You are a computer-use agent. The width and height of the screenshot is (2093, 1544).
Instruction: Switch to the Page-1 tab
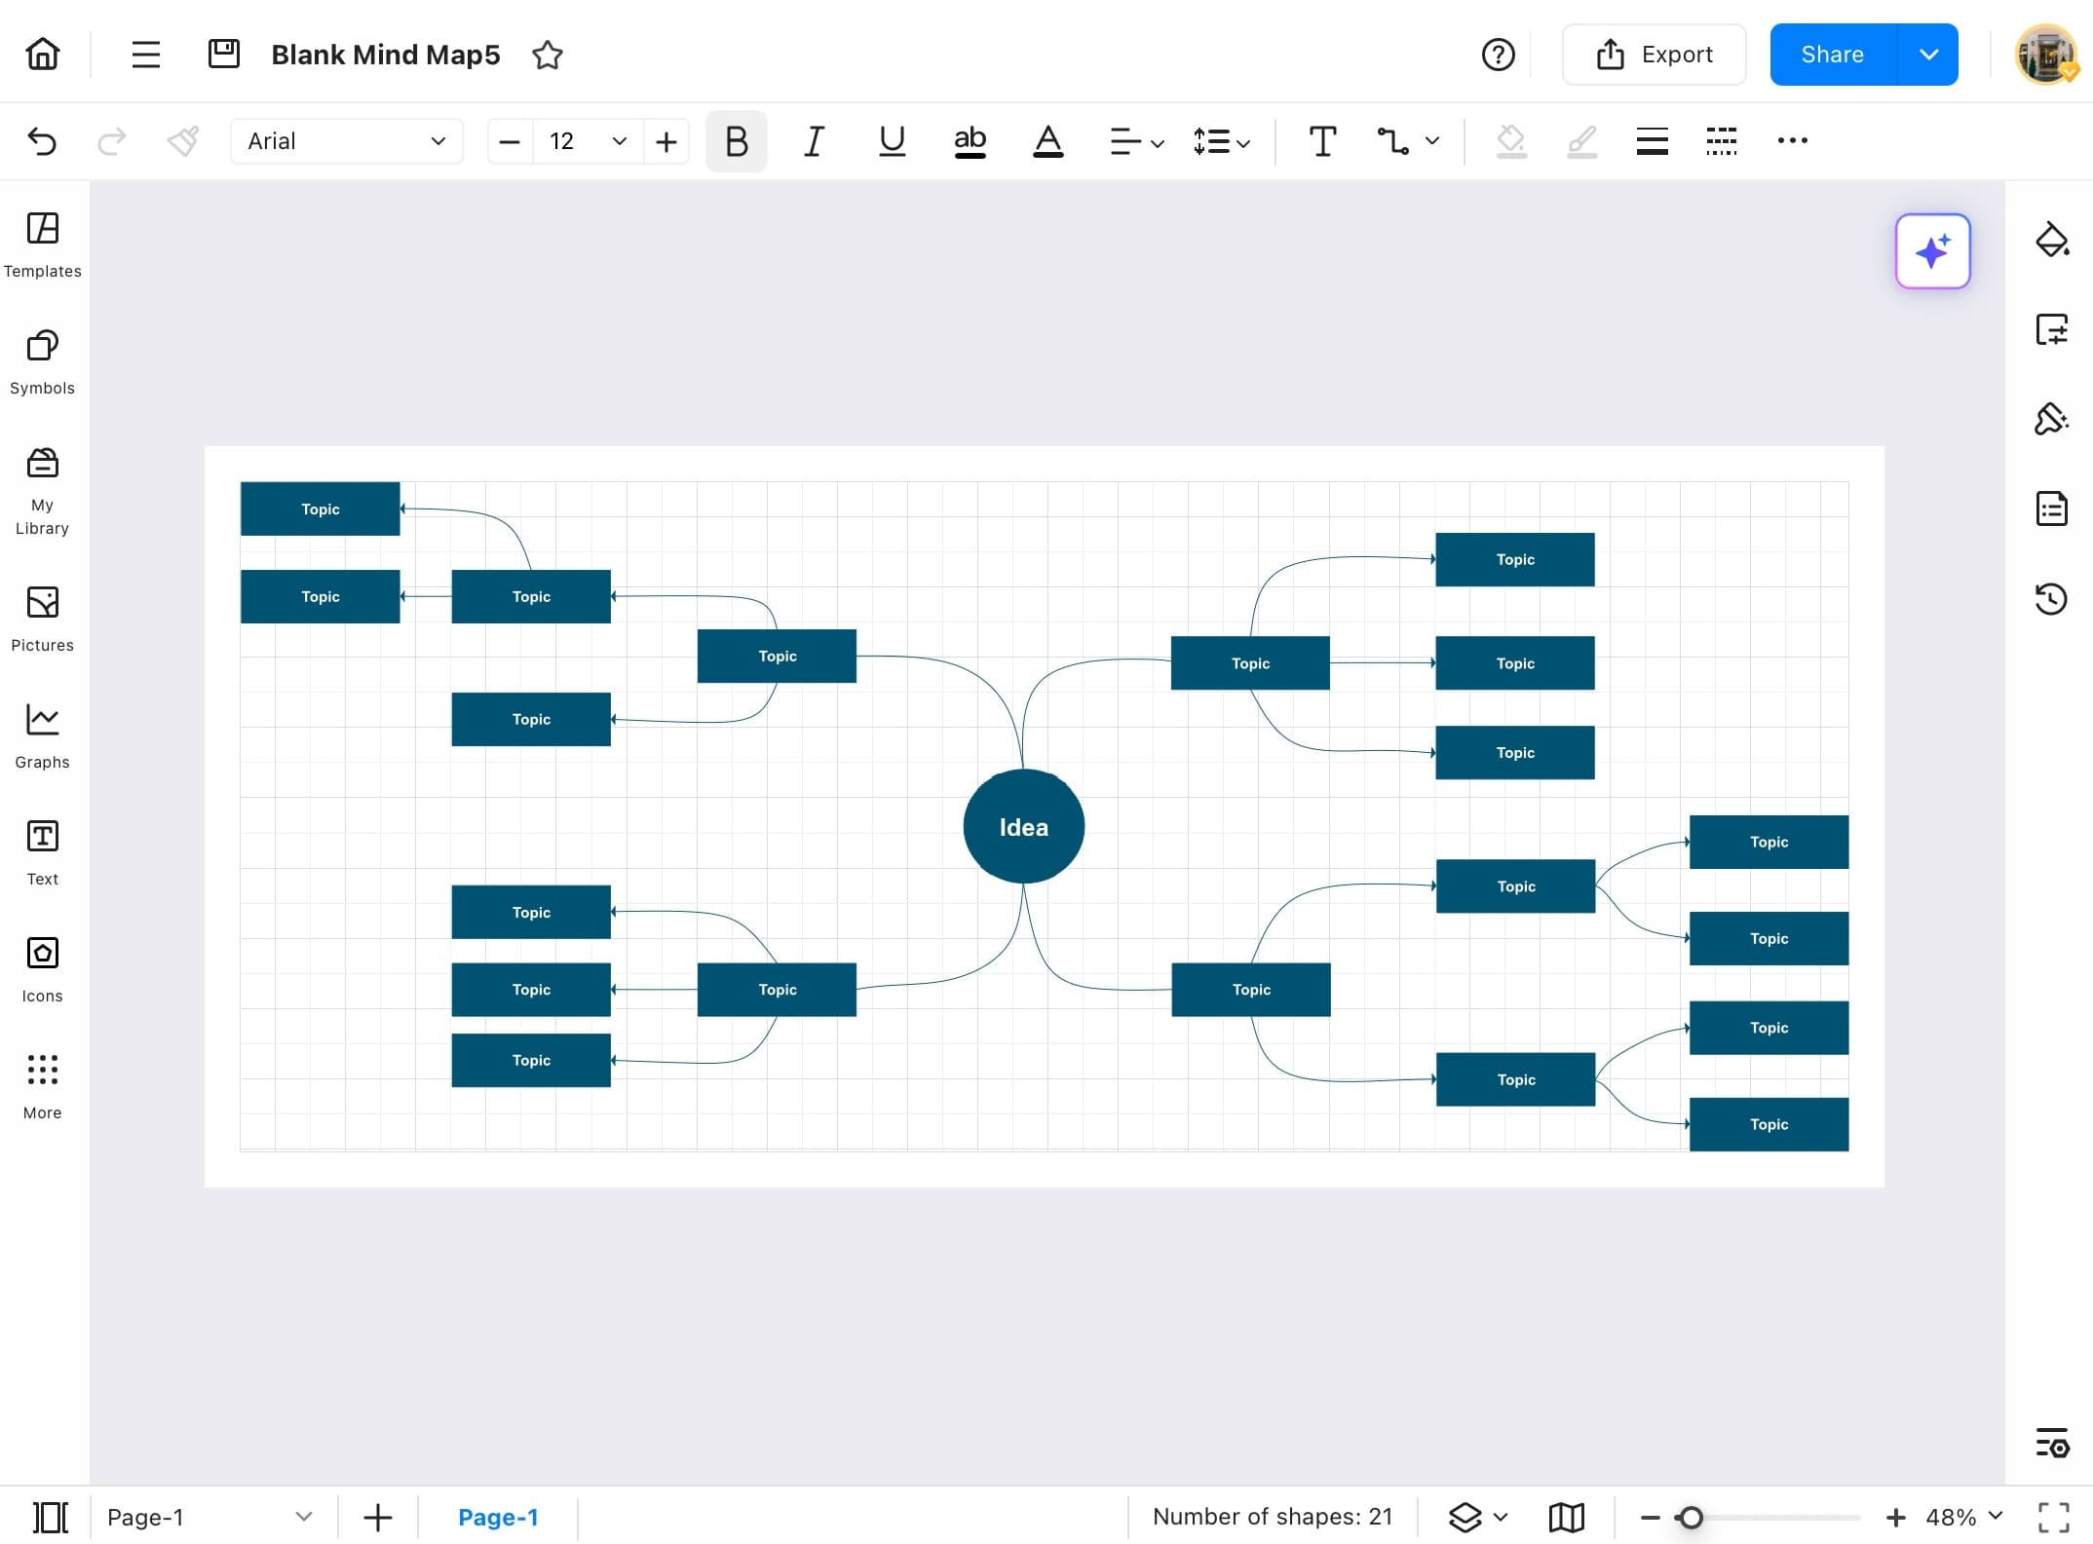499,1517
